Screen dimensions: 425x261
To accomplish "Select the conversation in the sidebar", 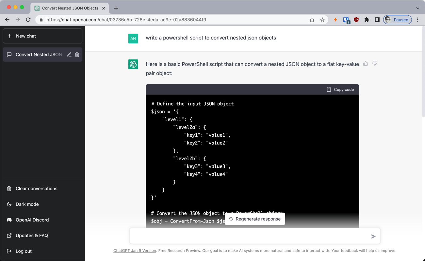I will point(36,54).
